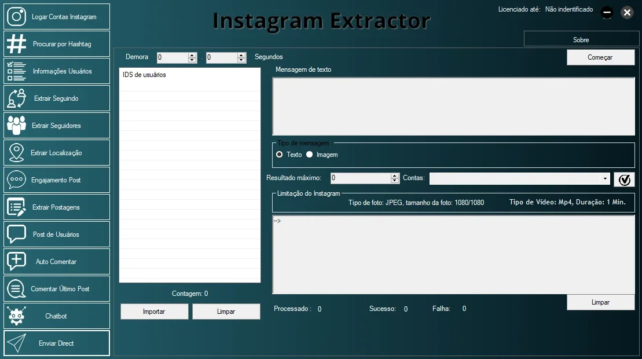Open Procurar por Hashtag section
Image resolution: width=642 pixels, height=359 pixels.
[57, 44]
